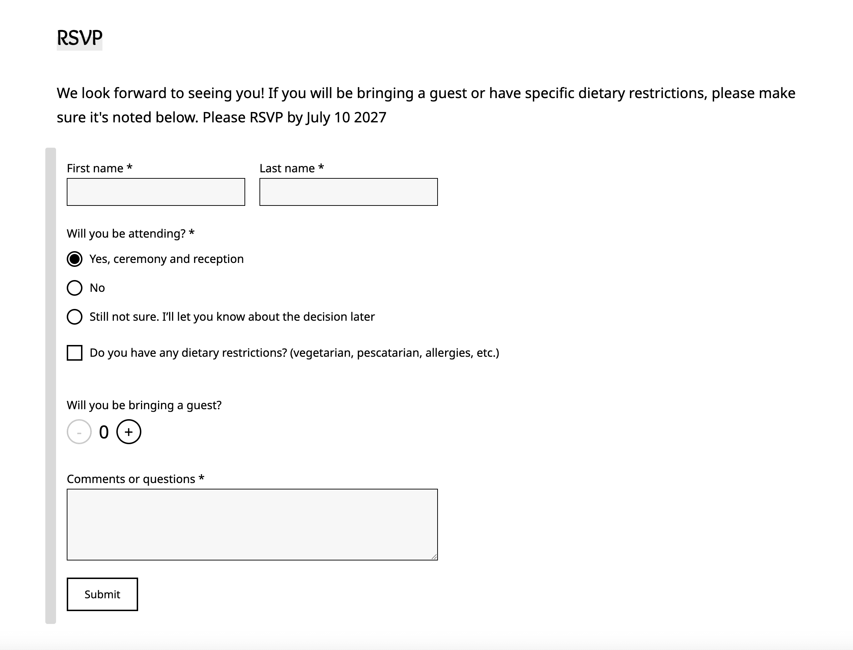Viewport: 853px width, 650px height.
Task: Enable the dietary restrictions checkbox
Action: point(75,353)
